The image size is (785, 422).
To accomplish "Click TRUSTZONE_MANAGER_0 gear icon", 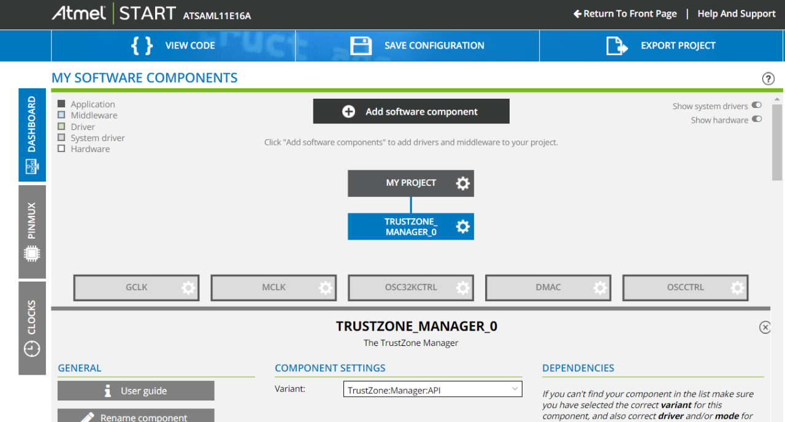I will (x=462, y=227).
